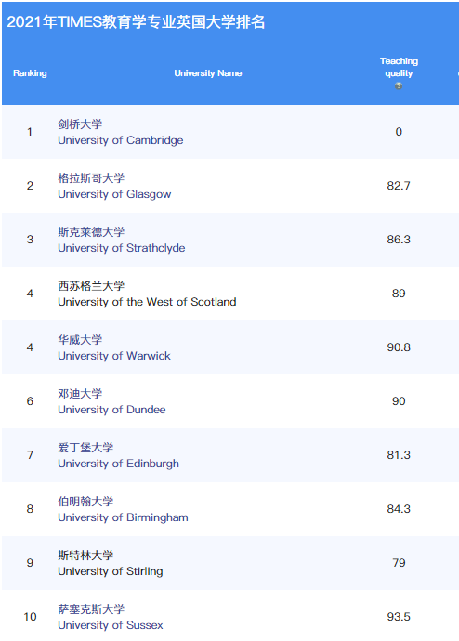The width and height of the screenshot is (459, 641).
Task: Select University of the West of Scotland
Action: pyautogui.click(x=147, y=302)
